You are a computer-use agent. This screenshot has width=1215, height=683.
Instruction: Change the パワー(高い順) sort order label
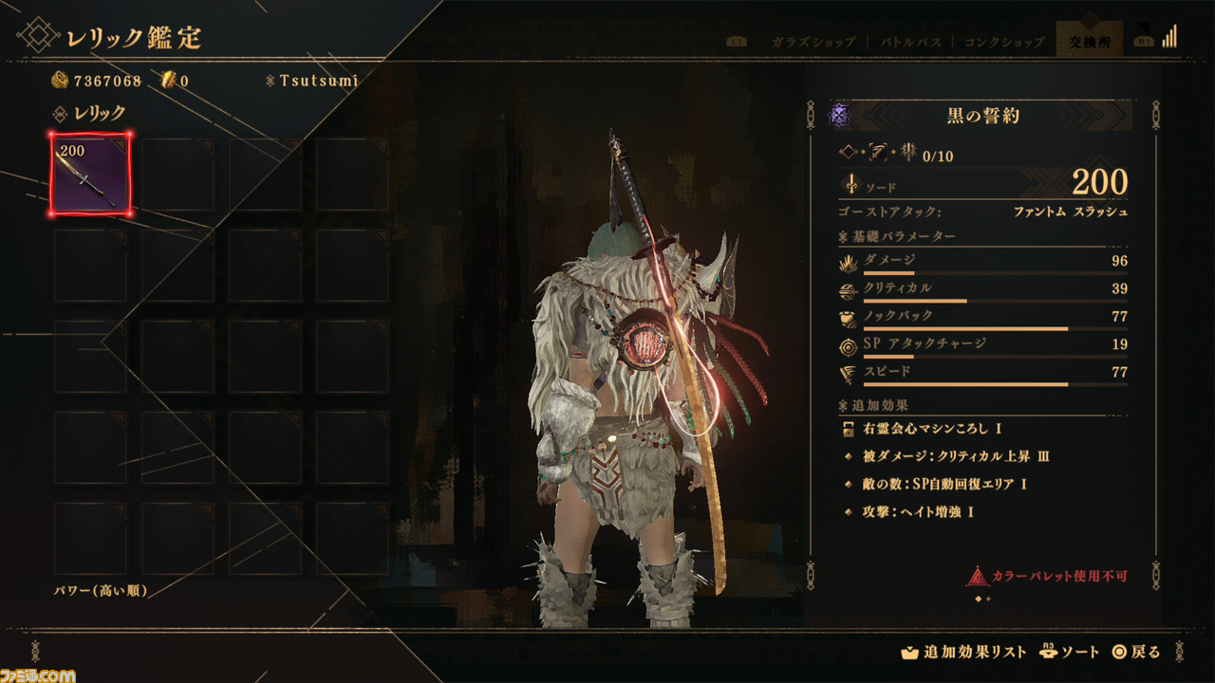tap(100, 590)
